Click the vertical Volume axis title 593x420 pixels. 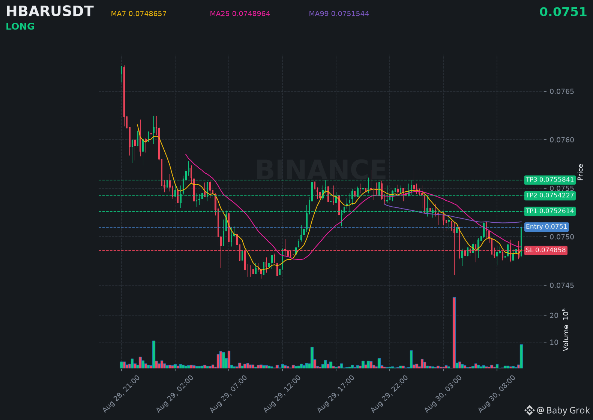[566, 330]
